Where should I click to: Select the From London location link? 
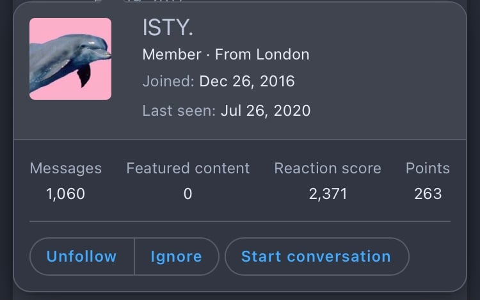(x=262, y=54)
